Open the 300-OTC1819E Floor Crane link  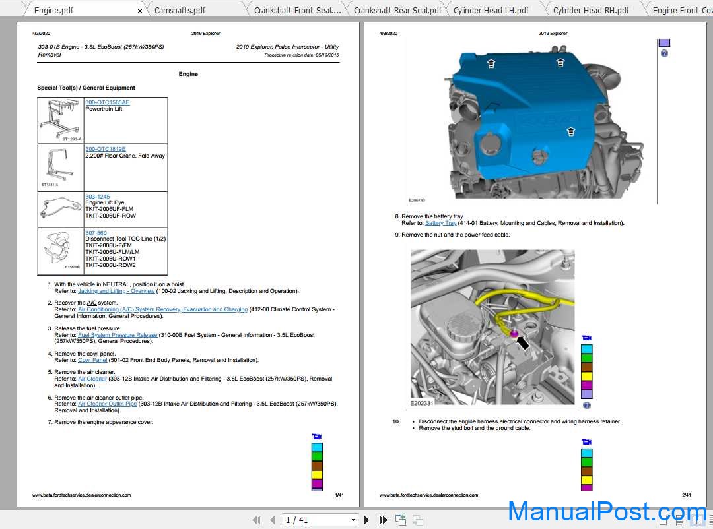point(106,149)
